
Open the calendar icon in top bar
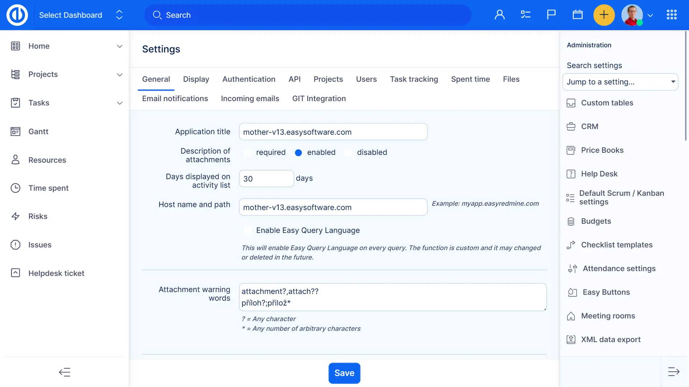coord(577,15)
